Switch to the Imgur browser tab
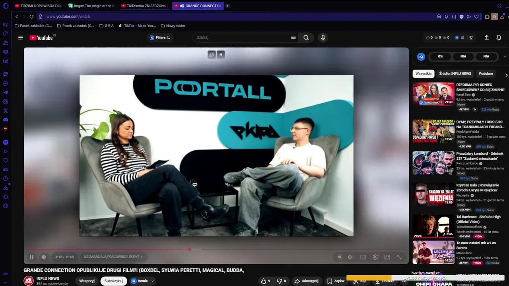 (91, 6)
